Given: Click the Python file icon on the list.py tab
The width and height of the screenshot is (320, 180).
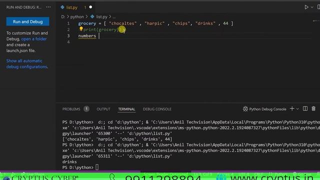Looking at the screenshot, I should 62,7.
